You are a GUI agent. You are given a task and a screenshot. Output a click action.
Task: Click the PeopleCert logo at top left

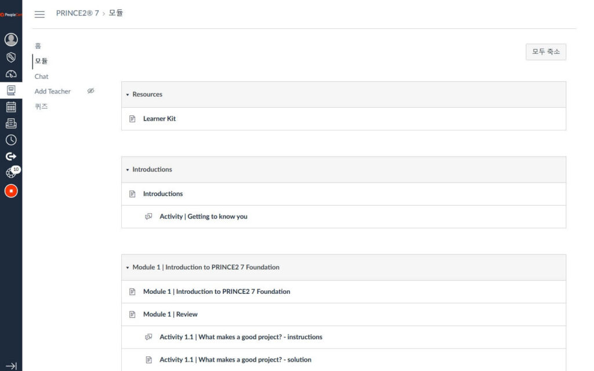tap(11, 14)
